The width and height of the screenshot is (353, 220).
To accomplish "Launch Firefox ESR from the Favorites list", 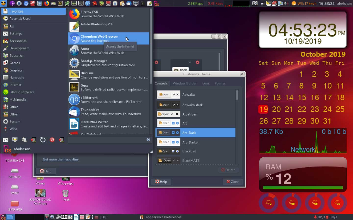I will click(109, 14).
